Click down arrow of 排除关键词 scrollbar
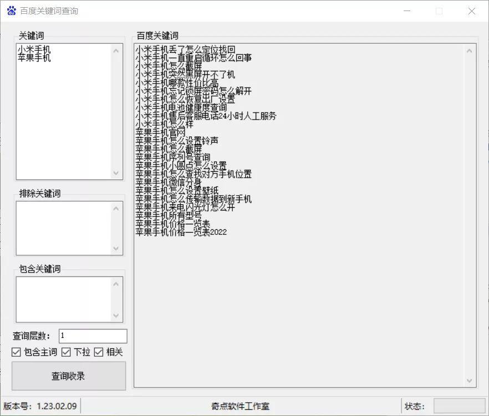Screen dimensions: 489x416 tap(116, 248)
